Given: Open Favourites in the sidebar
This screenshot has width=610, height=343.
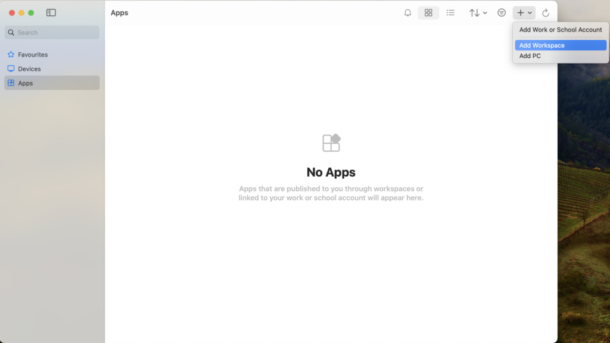Looking at the screenshot, I should point(52,55).
